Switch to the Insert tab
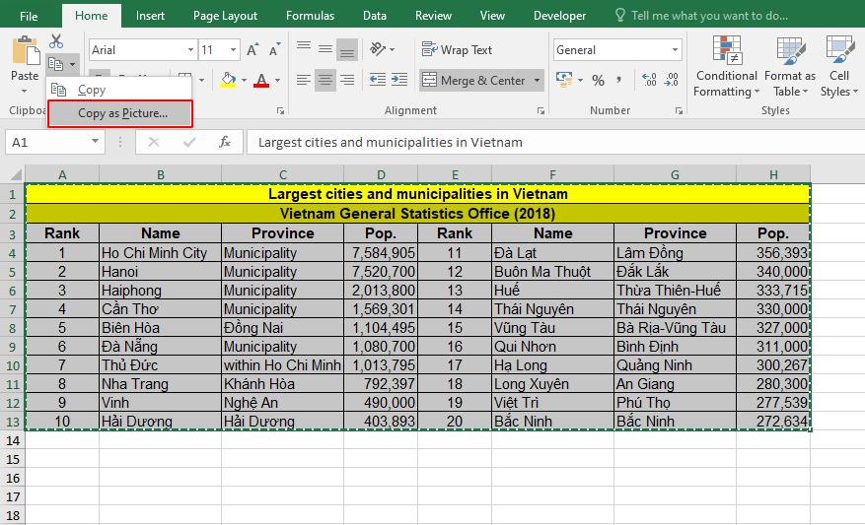Viewport: 865px width, 525px height. [x=150, y=16]
